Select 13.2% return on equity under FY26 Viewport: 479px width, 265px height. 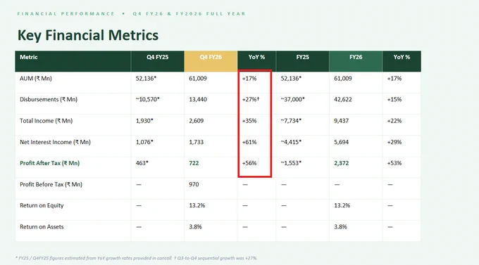click(x=342, y=205)
